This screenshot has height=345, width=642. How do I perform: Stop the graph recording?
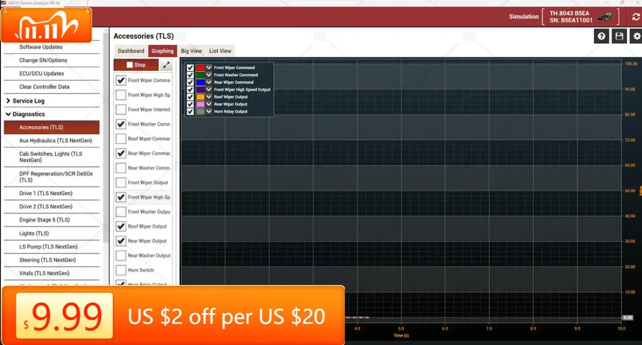tap(136, 65)
